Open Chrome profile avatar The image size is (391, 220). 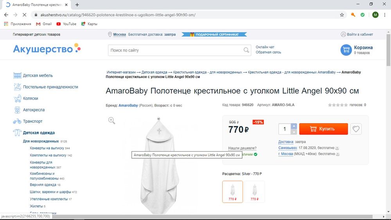(375, 15)
